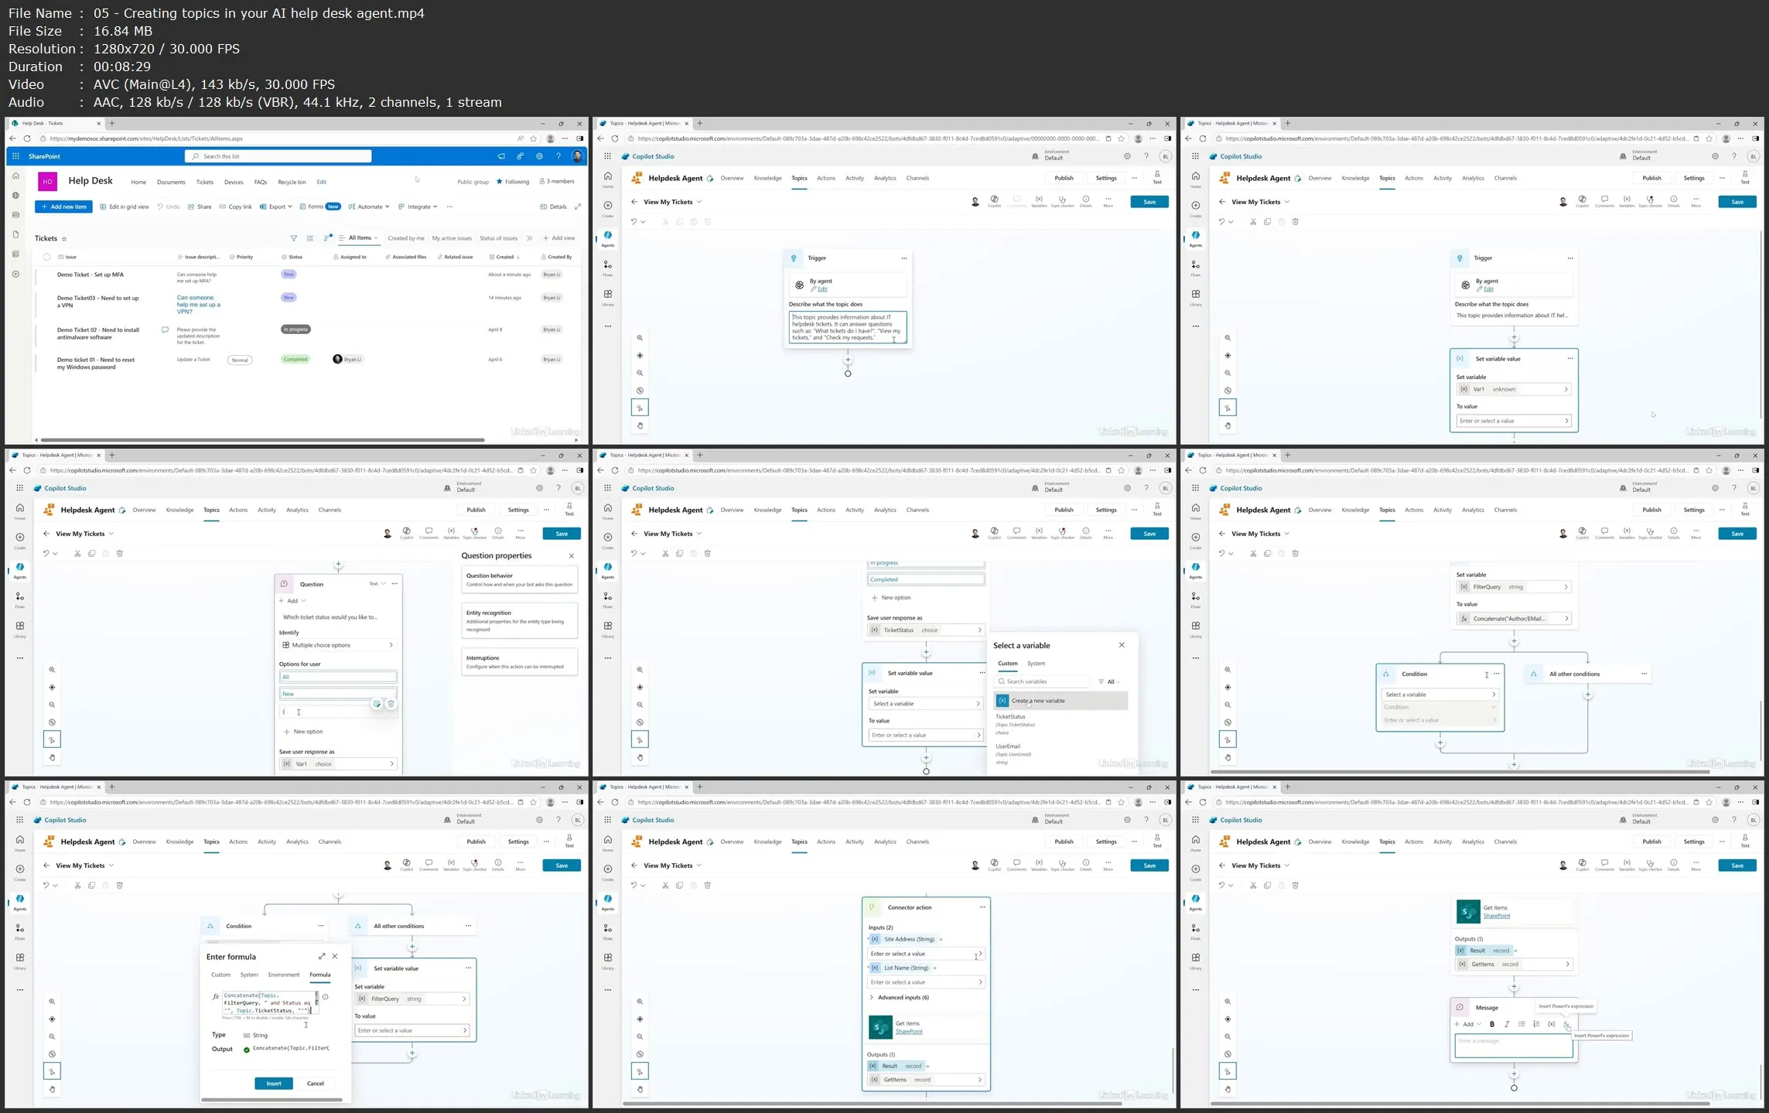Click Create a new variable in Select a variable panel
The width and height of the screenshot is (1769, 1113).
point(1060,701)
